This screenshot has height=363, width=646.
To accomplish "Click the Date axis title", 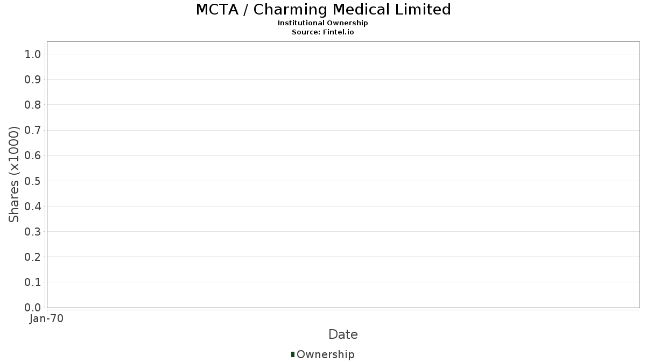I will (343, 334).
